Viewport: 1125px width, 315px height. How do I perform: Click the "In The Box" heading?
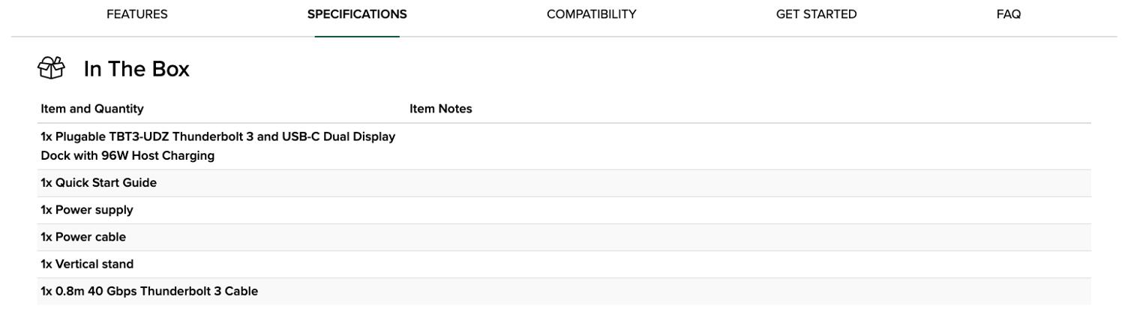coord(136,69)
